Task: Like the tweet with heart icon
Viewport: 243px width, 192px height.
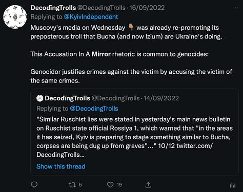Action: pyautogui.click(x=110, y=185)
